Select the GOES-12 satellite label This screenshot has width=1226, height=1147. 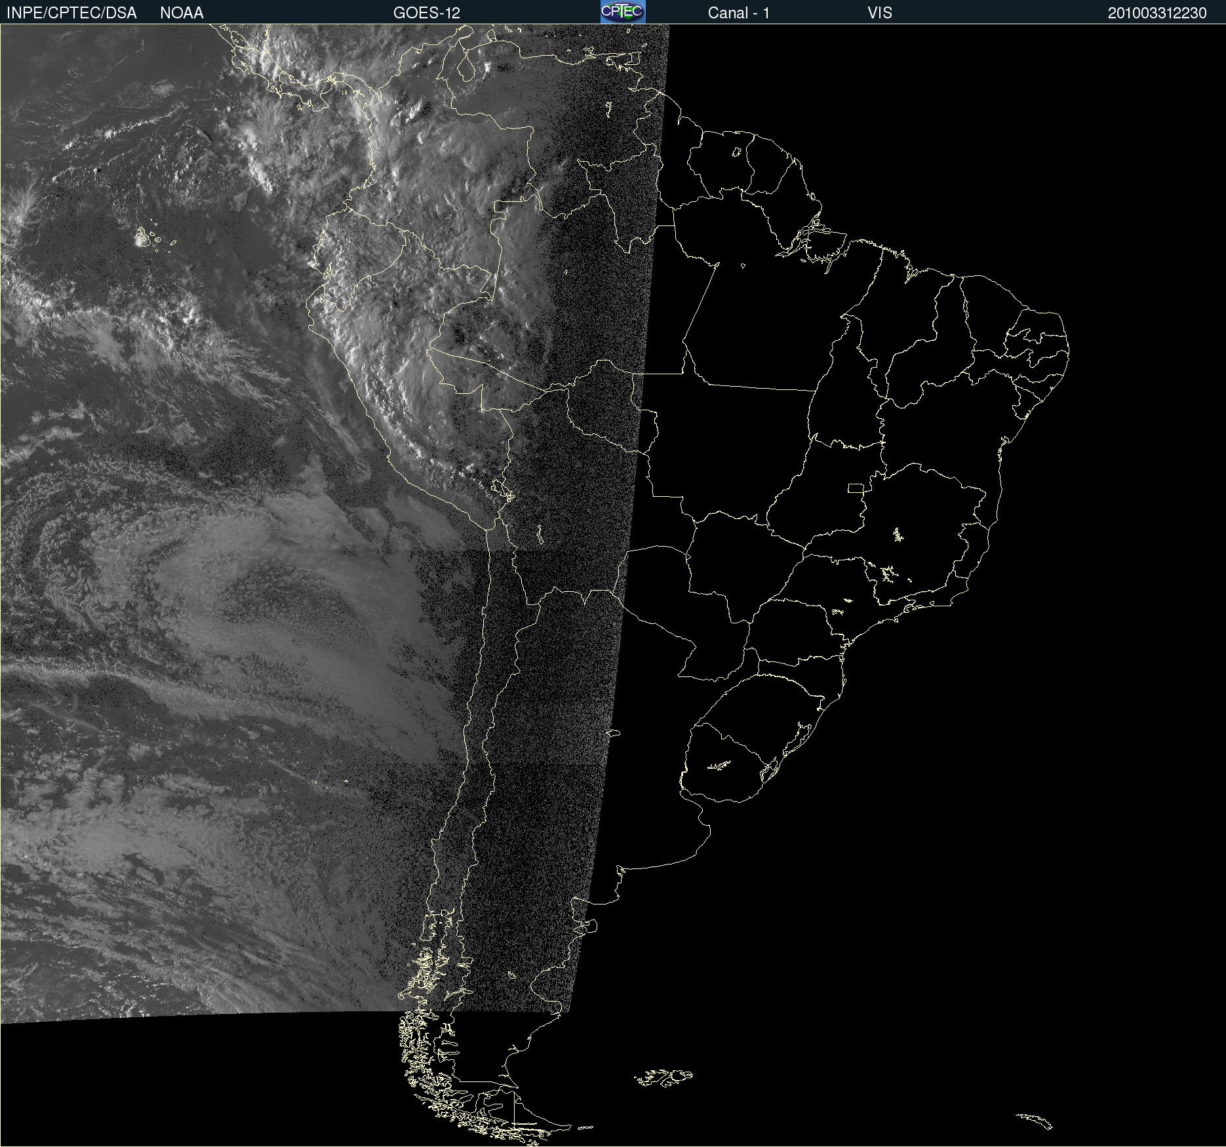tap(427, 13)
